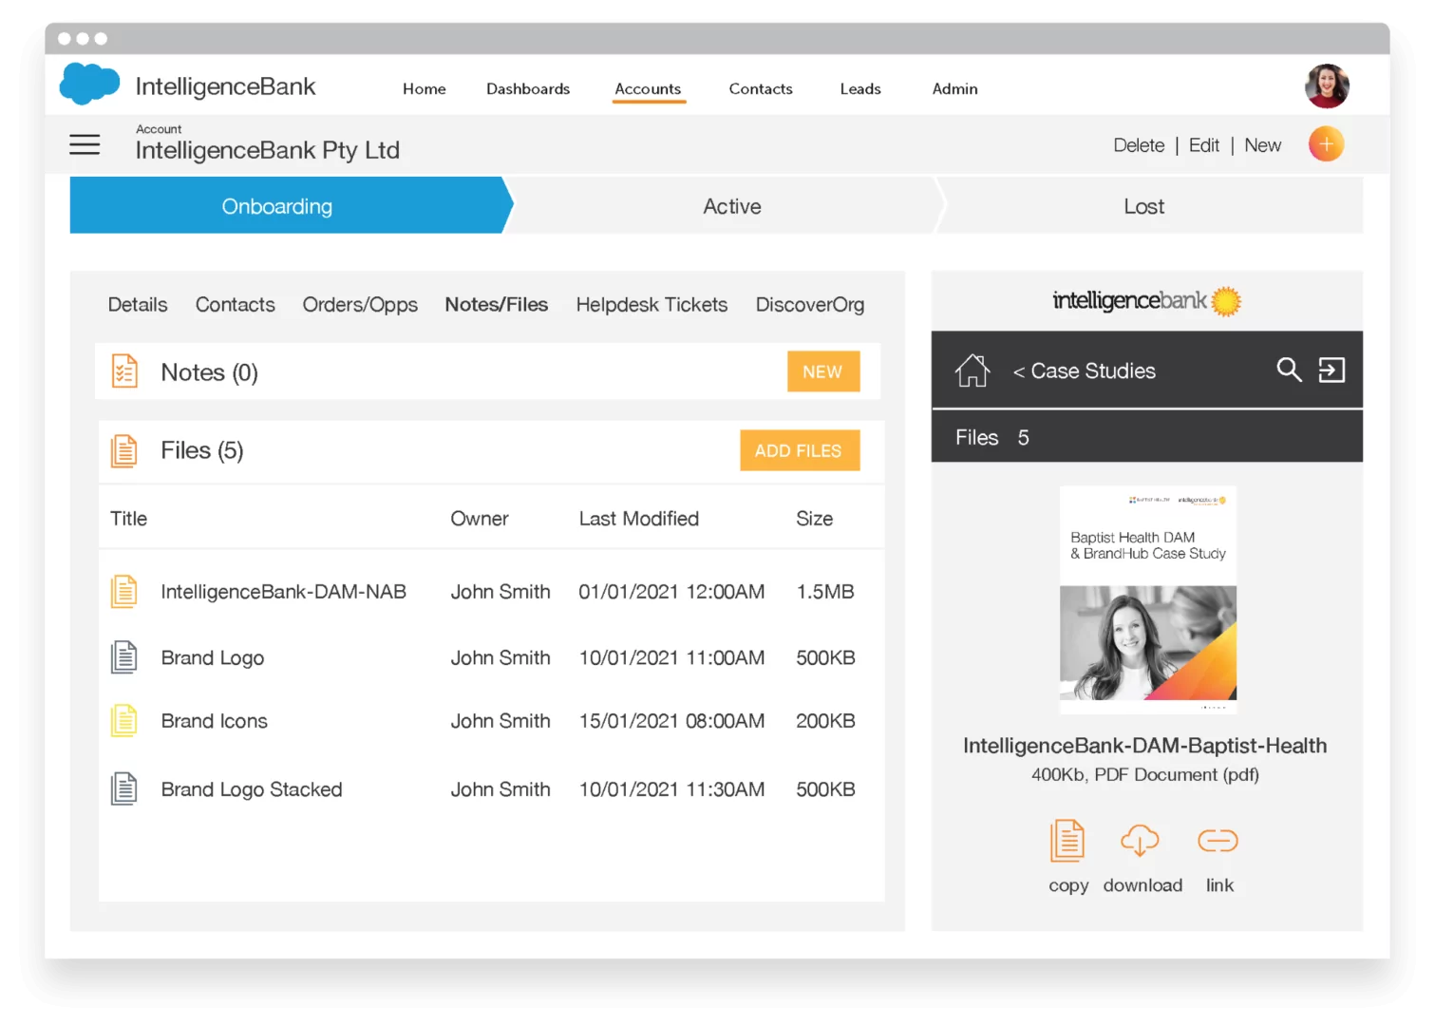The height and width of the screenshot is (1026, 1435).
Task: Open the hamburger menu icon
Action: click(x=85, y=144)
